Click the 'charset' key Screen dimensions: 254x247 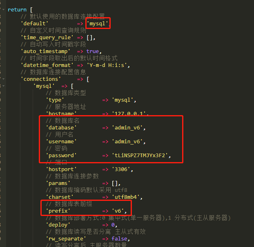pos(60,197)
